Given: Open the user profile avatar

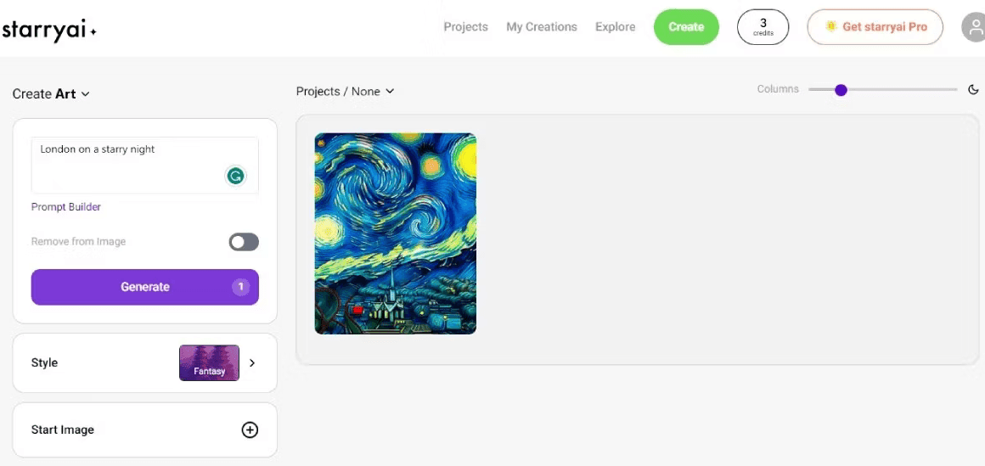Looking at the screenshot, I should click(x=974, y=28).
